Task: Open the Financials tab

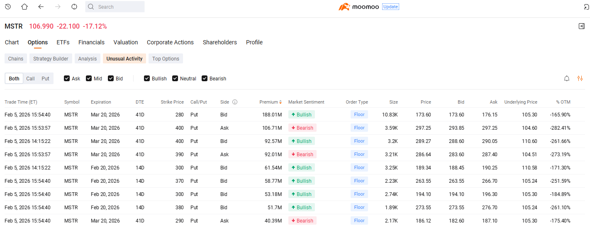Action: click(91, 42)
